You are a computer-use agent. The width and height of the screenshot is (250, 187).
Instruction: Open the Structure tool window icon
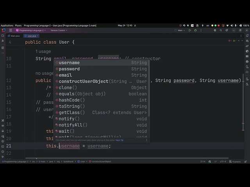click(3, 48)
